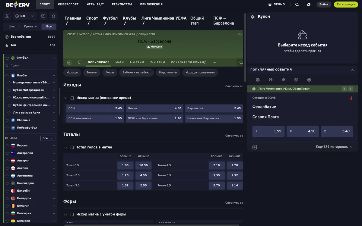This screenshot has width=362, height=226.
Task: Open site search with the magnifier icon
Action: pyautogui.click(x=297, y=5)
